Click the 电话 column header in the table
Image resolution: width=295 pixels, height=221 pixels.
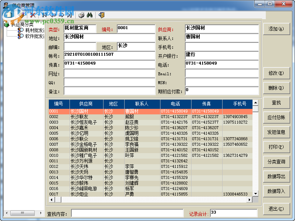176,104
